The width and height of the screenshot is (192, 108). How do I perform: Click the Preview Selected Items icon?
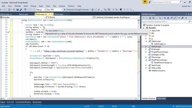coord(186,18)
